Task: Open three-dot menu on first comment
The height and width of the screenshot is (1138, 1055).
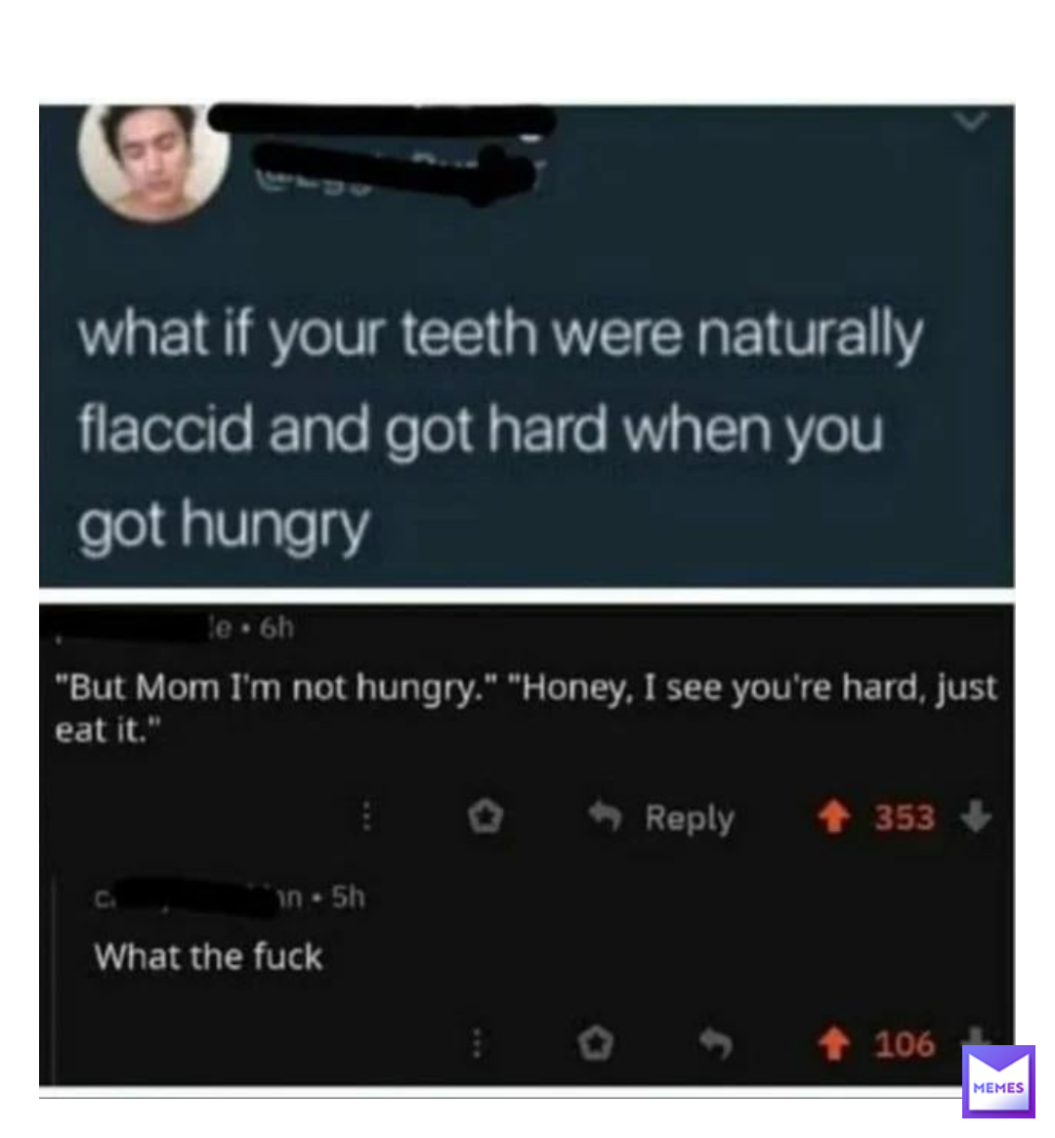Action: [367, 816]
